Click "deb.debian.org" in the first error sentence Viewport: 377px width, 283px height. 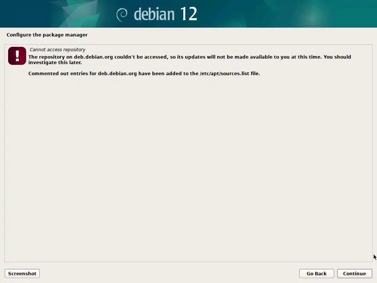(x=93, y=57)
